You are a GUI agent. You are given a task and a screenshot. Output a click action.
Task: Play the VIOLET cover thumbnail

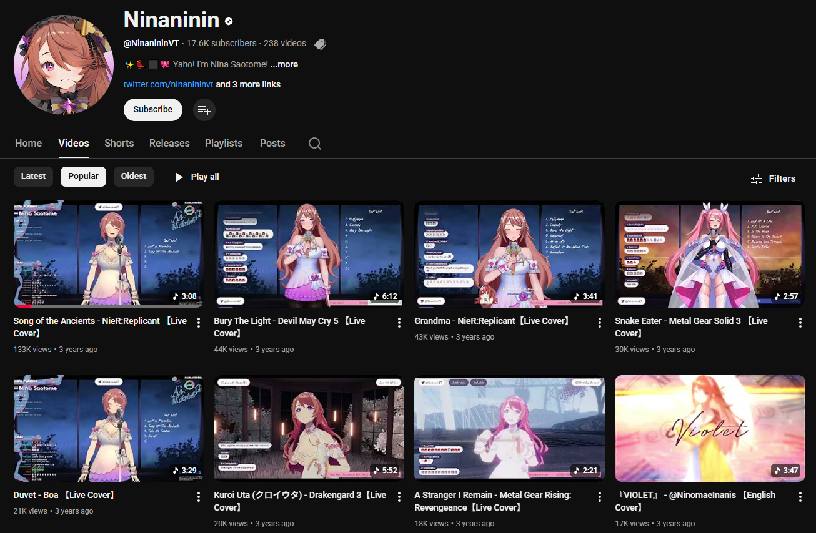(710, 428)
